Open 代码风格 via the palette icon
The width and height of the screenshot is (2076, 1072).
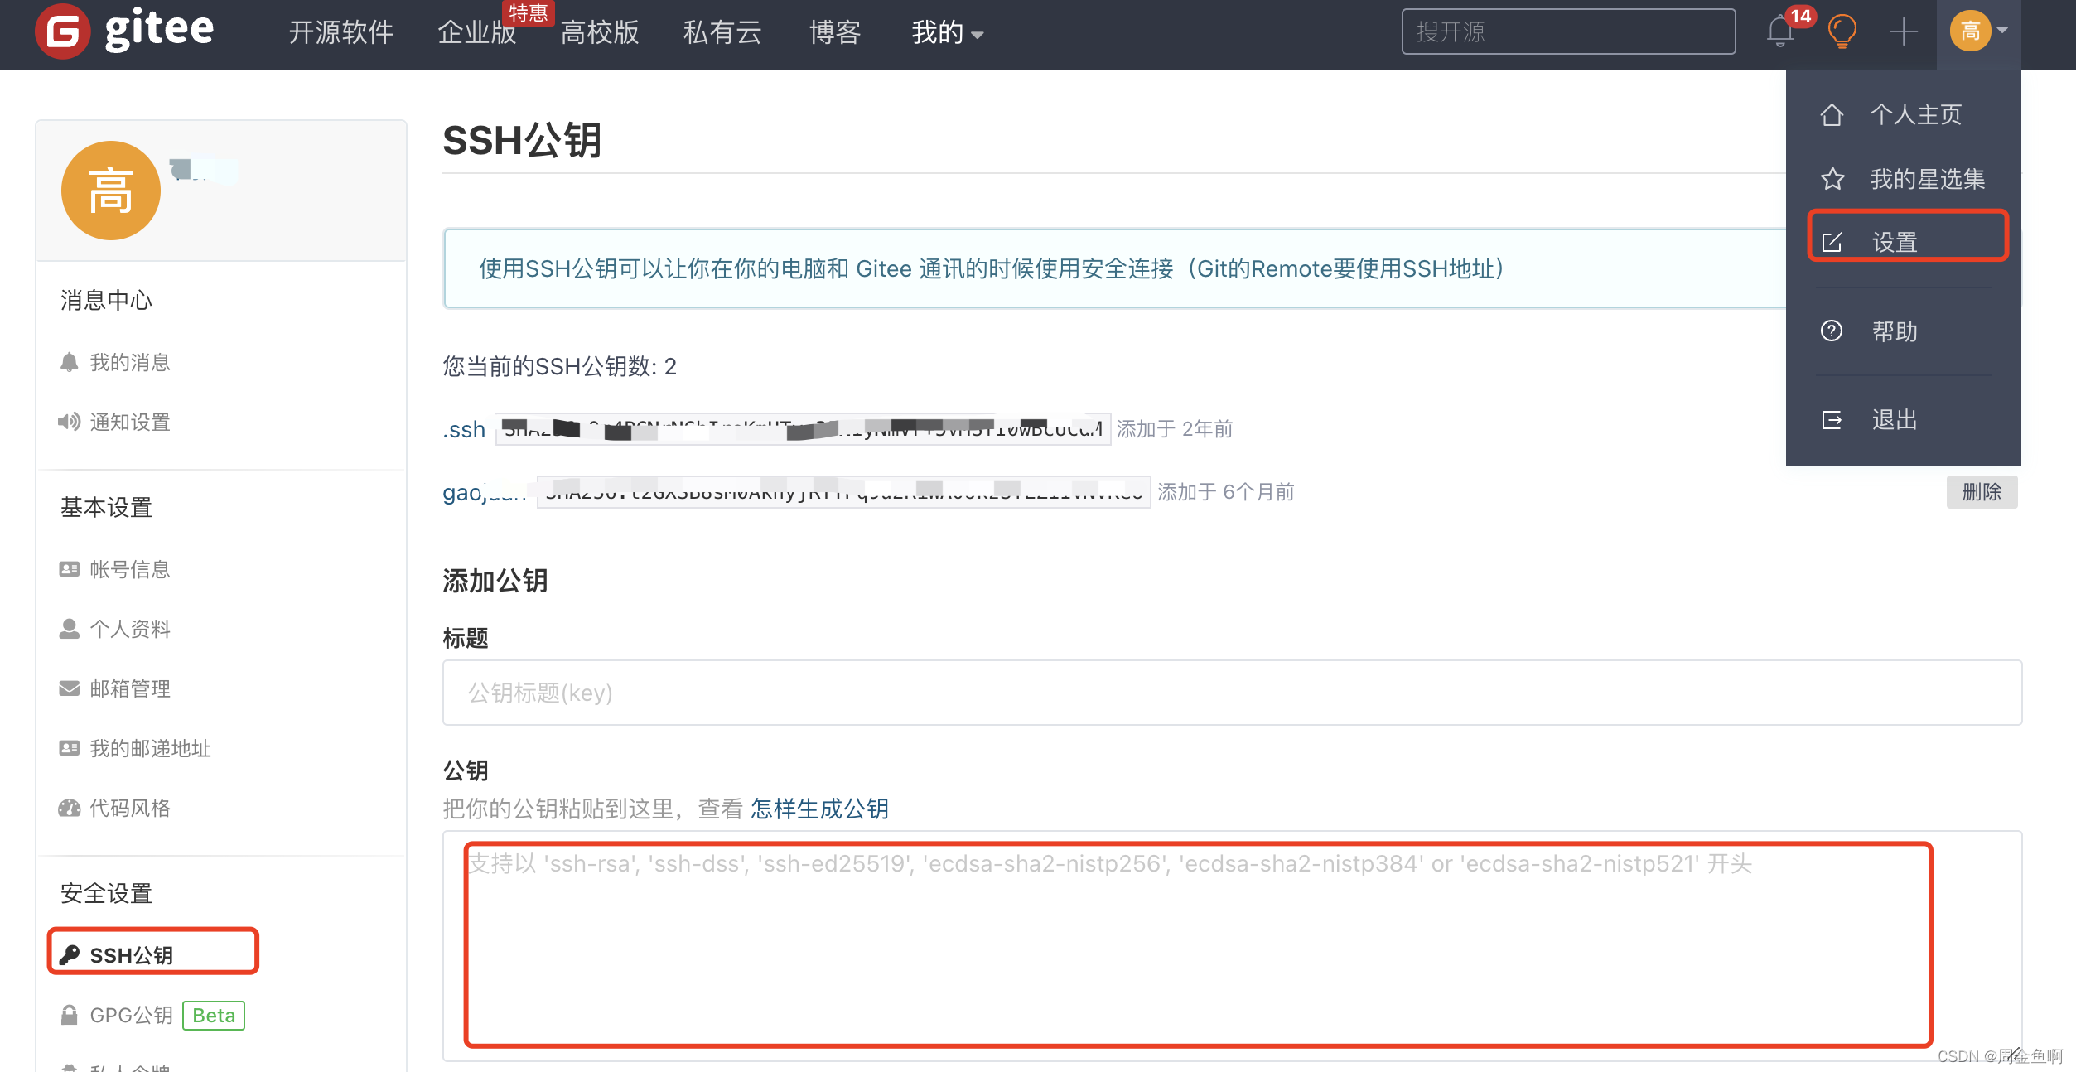[x=69, y=808]
